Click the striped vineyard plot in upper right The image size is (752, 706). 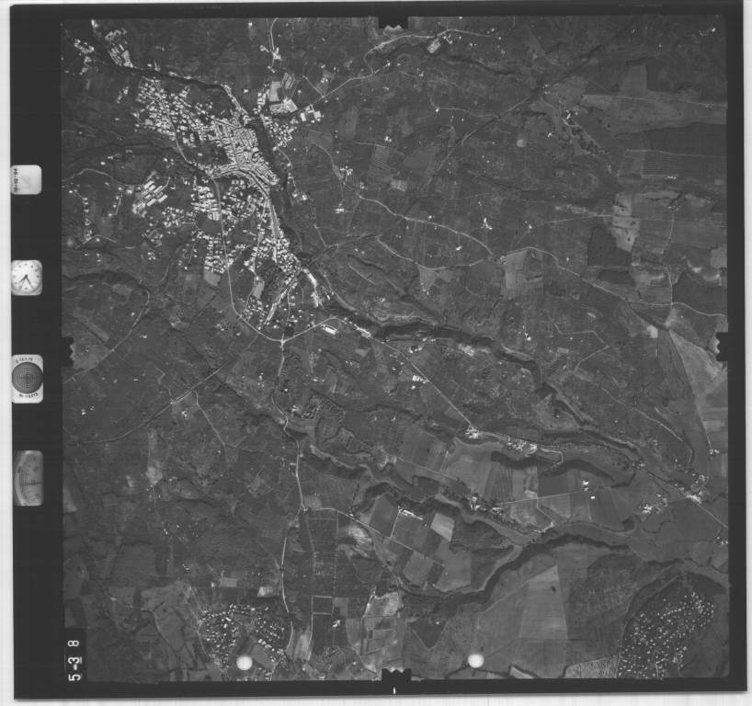664,164
